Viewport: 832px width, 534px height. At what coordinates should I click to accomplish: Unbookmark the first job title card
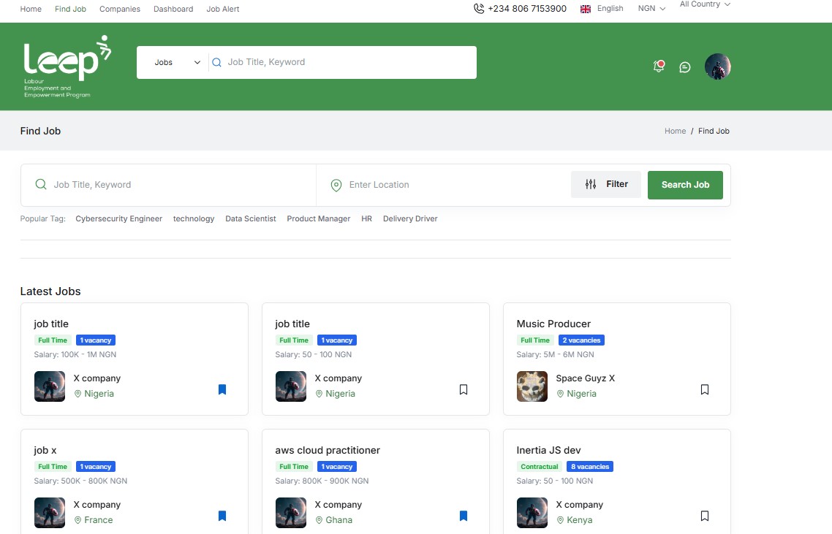tap(222, 389)
